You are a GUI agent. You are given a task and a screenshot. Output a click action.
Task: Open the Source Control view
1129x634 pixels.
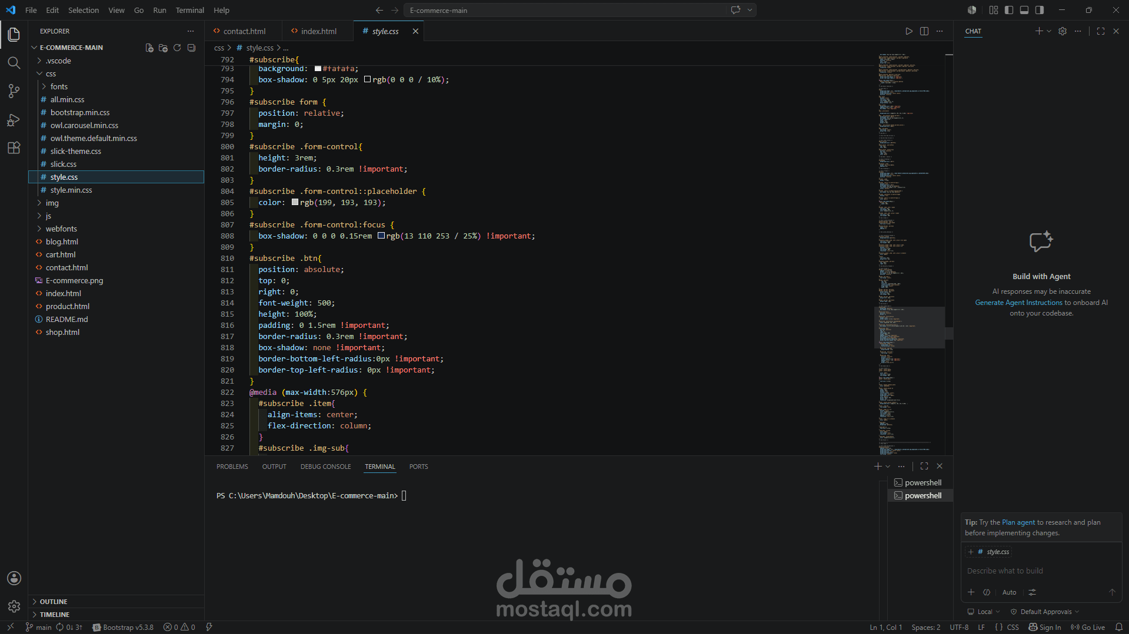14,91
